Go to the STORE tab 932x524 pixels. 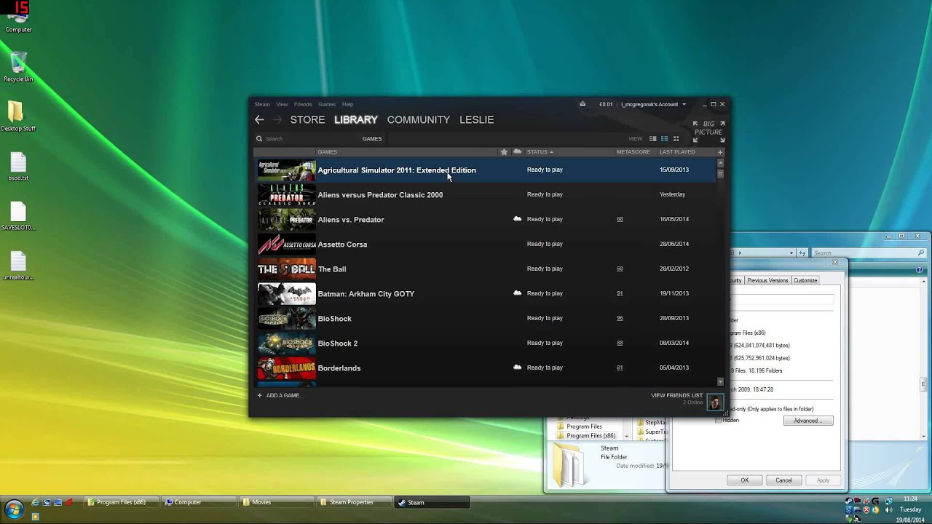(x=307, y=119)
